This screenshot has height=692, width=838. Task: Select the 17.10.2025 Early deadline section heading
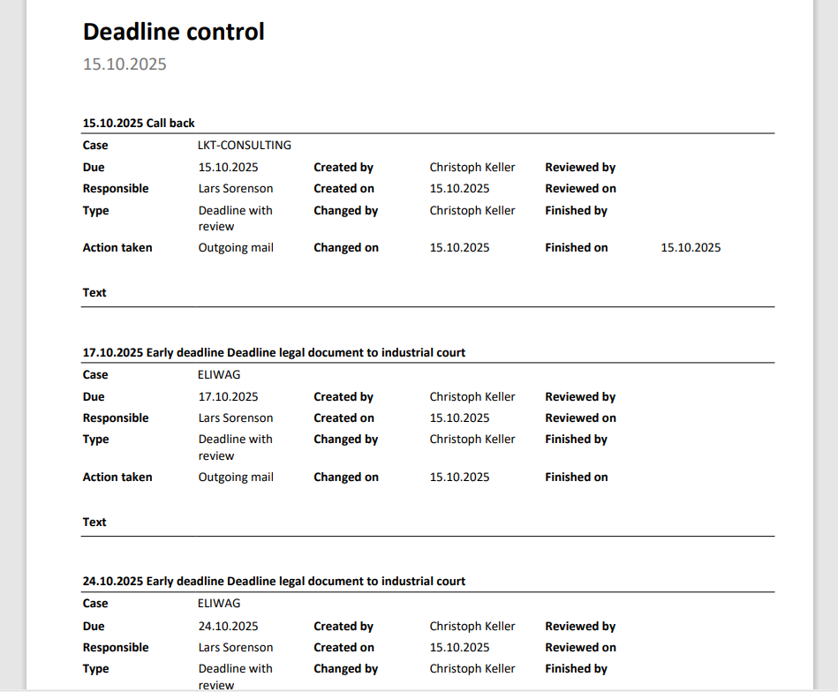point(274,353)
